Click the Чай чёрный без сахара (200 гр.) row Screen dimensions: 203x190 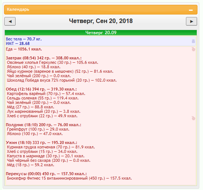tap(49, 160)
